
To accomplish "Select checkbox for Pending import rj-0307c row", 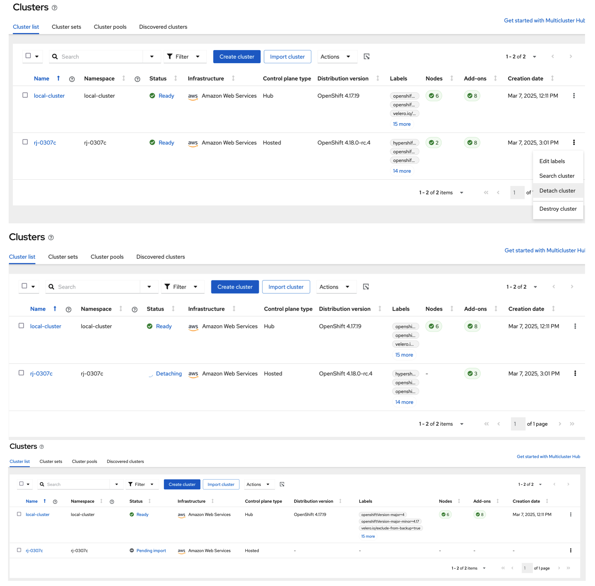I will tap(19, 550).
